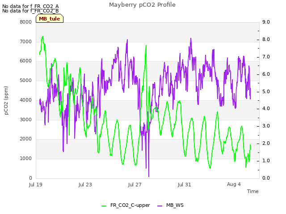This screenshot has height=214, width=286.
Task: Click the Jul 31 x-axis tick label
Action: [x=185, y=185]
